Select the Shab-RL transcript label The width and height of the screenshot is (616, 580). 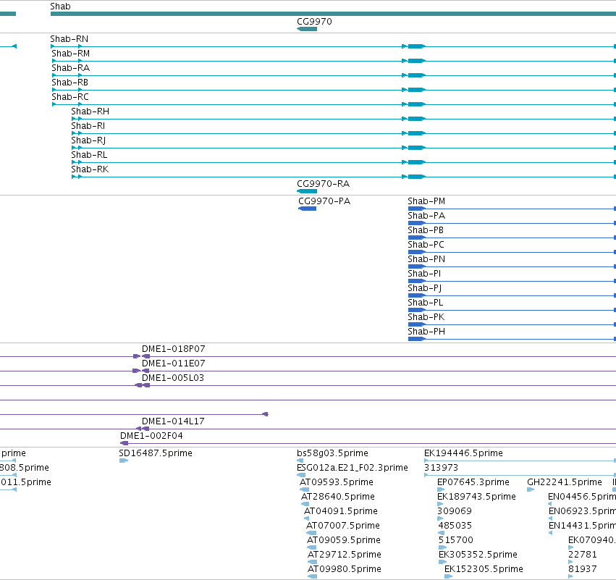(x=89, y=155)
